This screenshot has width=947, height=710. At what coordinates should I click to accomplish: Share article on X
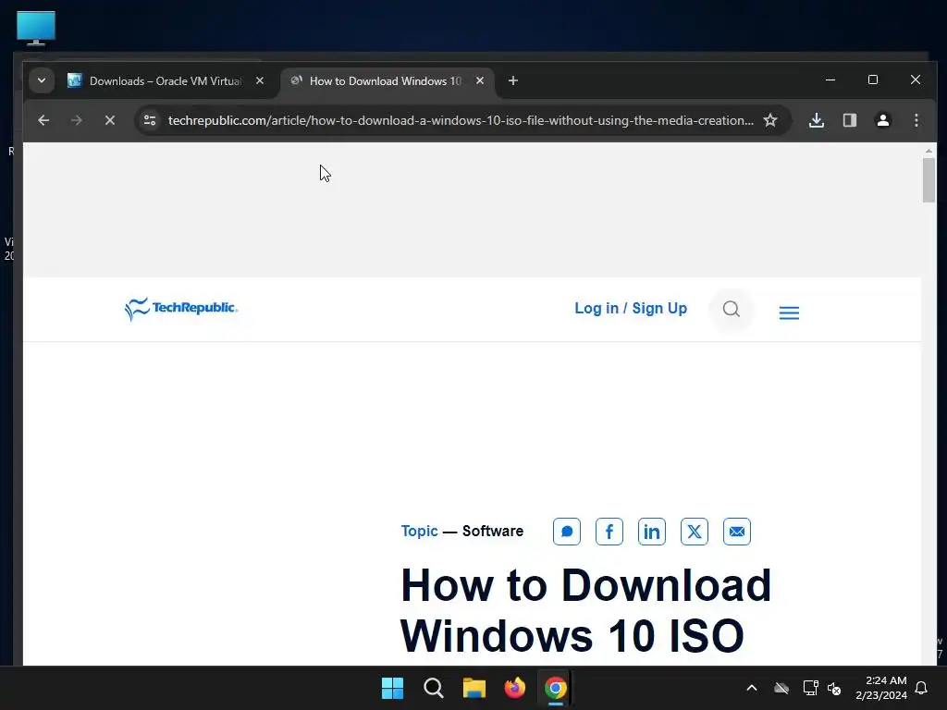[695, 532]
